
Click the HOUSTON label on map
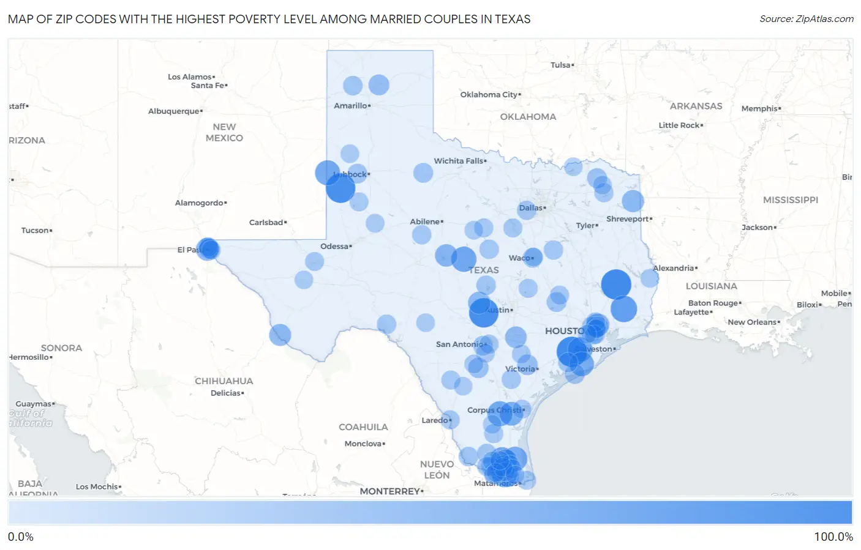(x=565, y=331)
